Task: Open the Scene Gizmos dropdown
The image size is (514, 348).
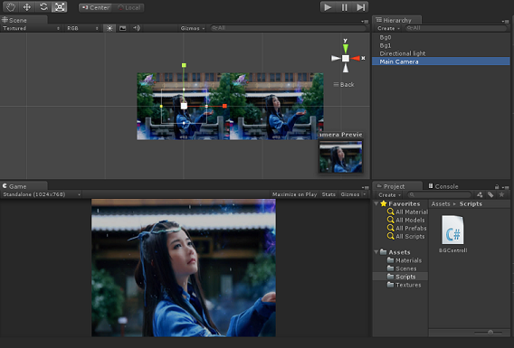Action: (193, 28)
